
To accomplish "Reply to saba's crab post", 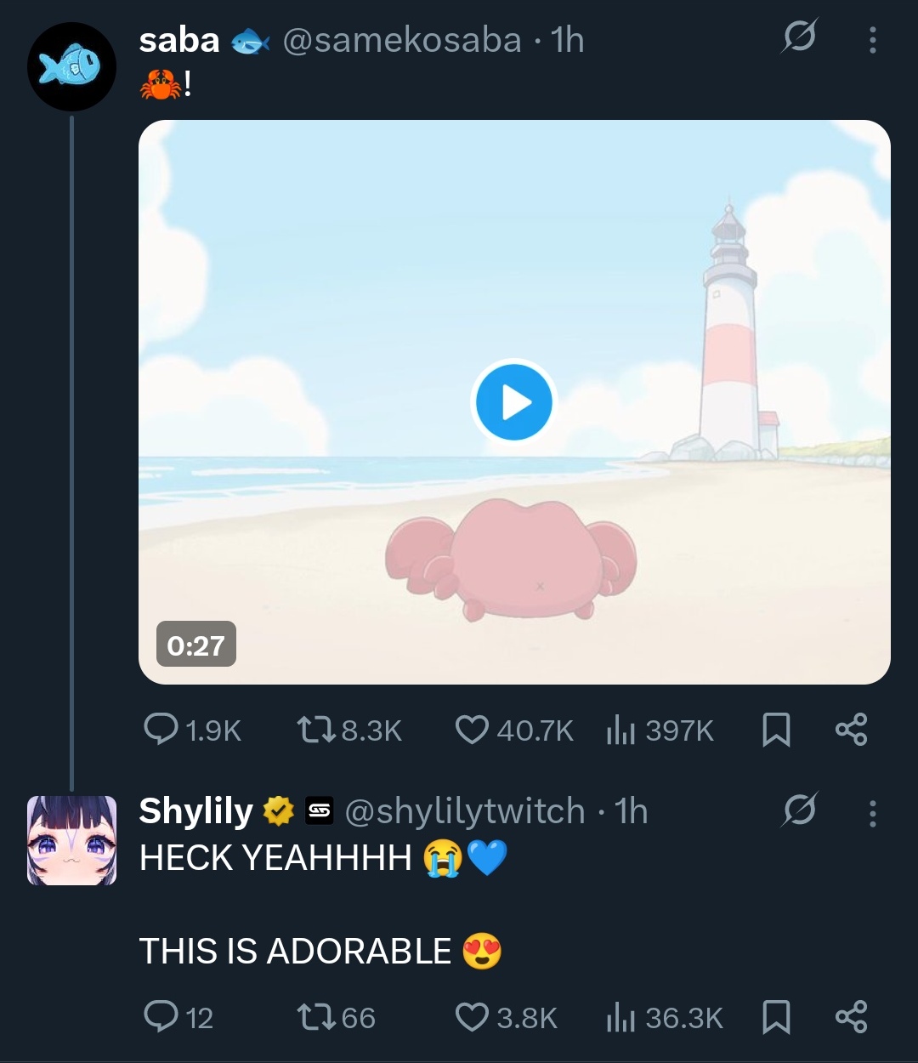I will 160,730.
